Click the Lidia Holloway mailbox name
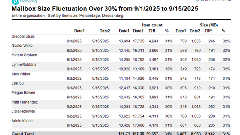 click(x=23, y=111)
